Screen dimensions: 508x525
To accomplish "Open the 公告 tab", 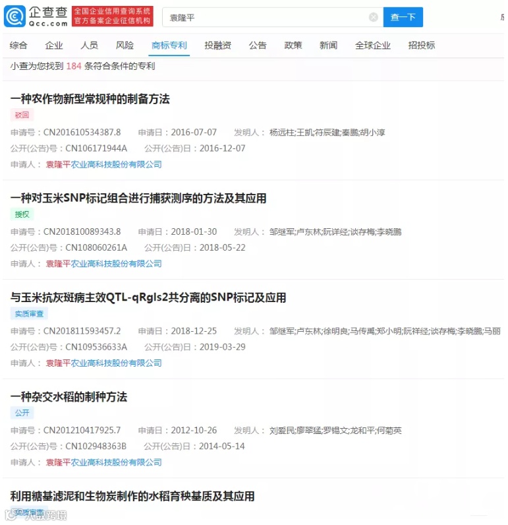I will click(258, 46).
